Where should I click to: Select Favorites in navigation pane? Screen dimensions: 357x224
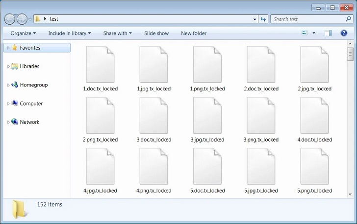(x=37, y=48)
